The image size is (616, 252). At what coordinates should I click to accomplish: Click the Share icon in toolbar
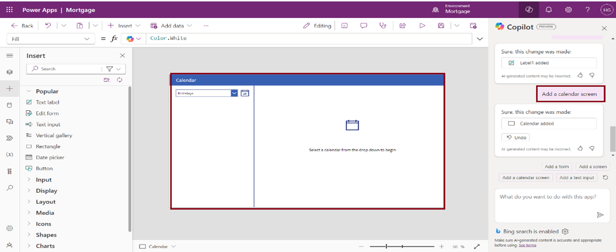(403, 26)
